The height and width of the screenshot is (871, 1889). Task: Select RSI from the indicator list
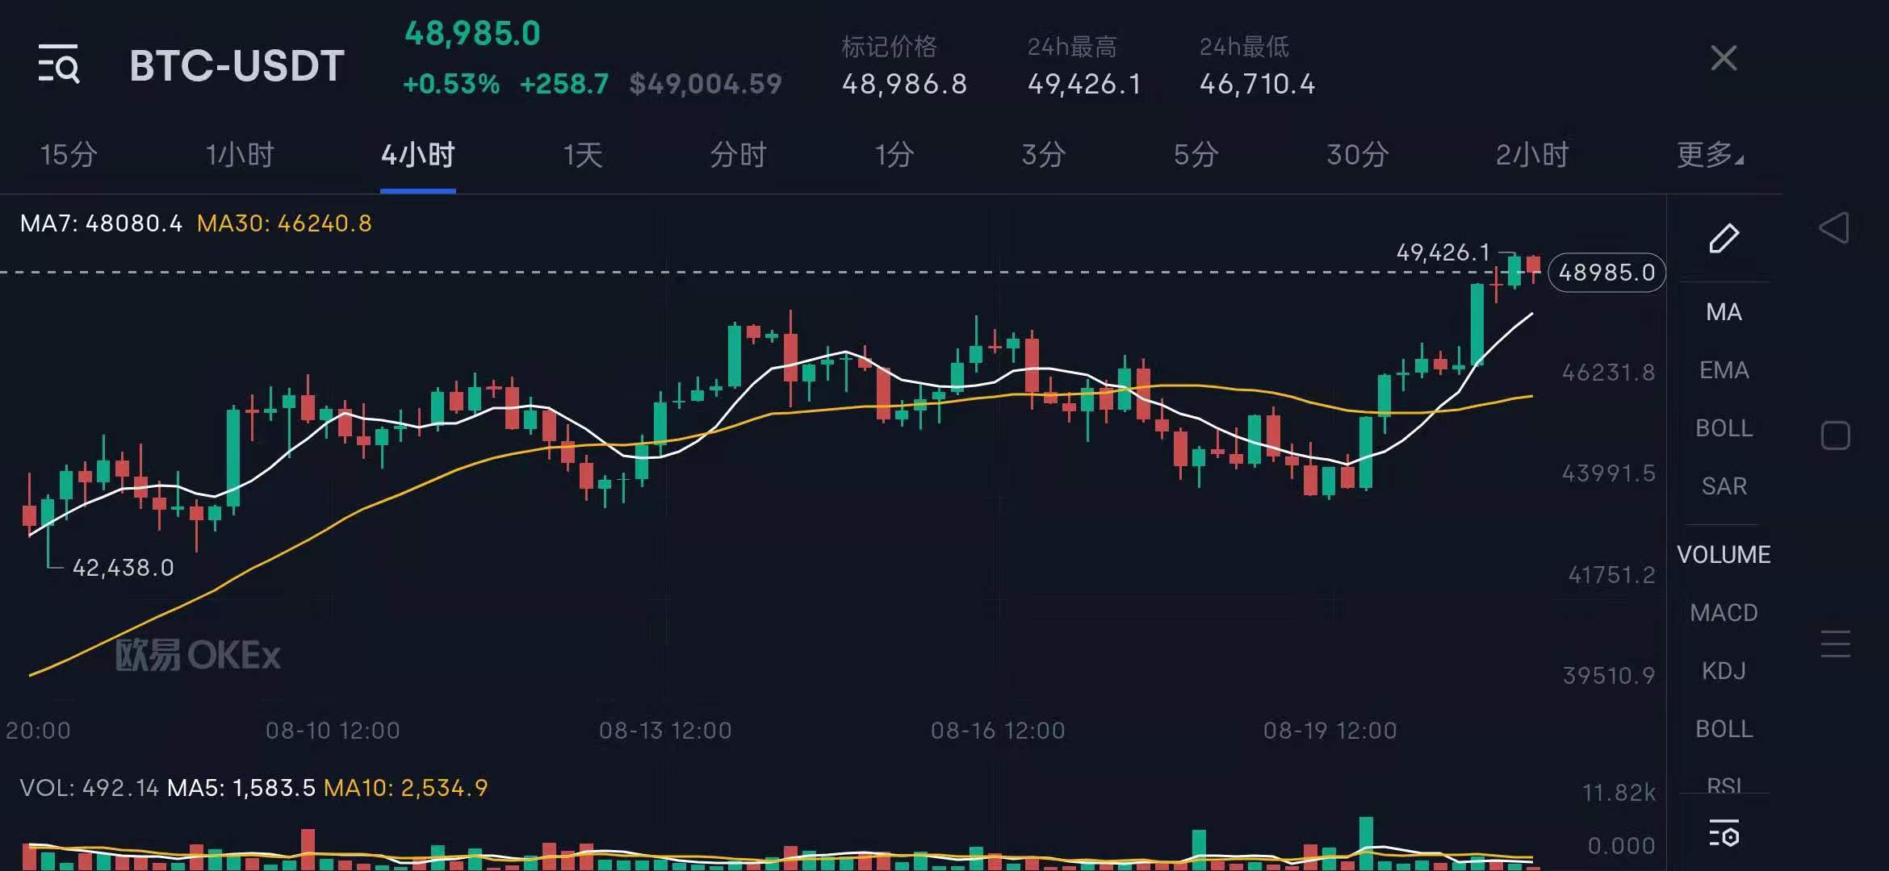[x=1724, y=784]
